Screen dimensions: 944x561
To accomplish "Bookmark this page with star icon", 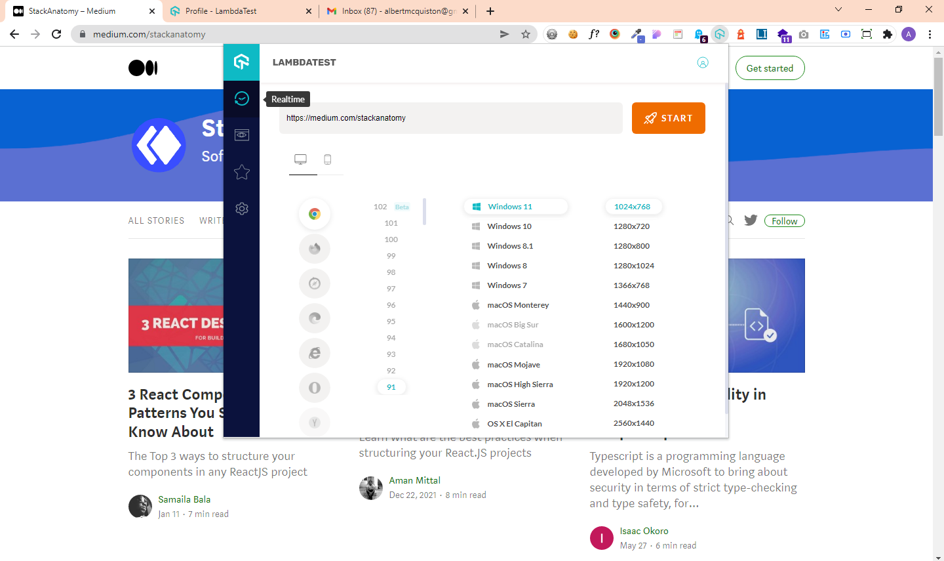I will pos(526,34).
